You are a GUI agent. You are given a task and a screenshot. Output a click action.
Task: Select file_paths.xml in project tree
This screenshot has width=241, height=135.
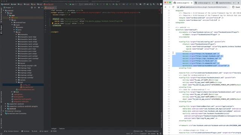tap(27, 87)
